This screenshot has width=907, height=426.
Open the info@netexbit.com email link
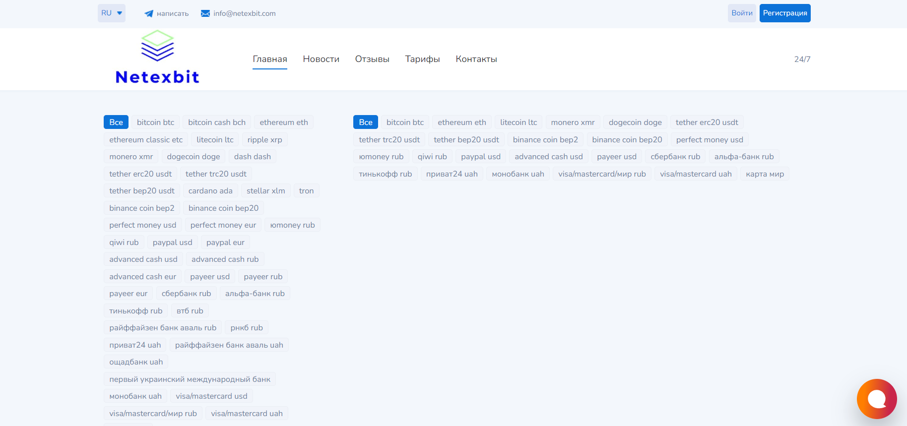245,13
